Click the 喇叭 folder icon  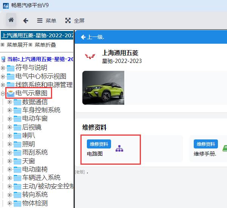(x=17, y=136)
